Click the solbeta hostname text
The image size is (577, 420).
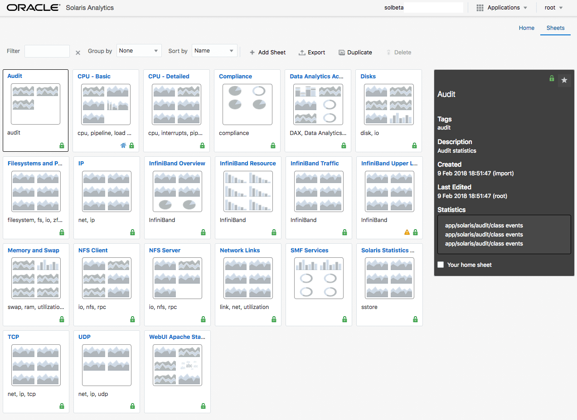pos(394,8)
